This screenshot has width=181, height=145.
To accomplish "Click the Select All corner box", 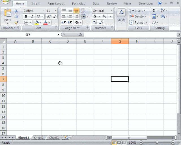I will 3,41.
